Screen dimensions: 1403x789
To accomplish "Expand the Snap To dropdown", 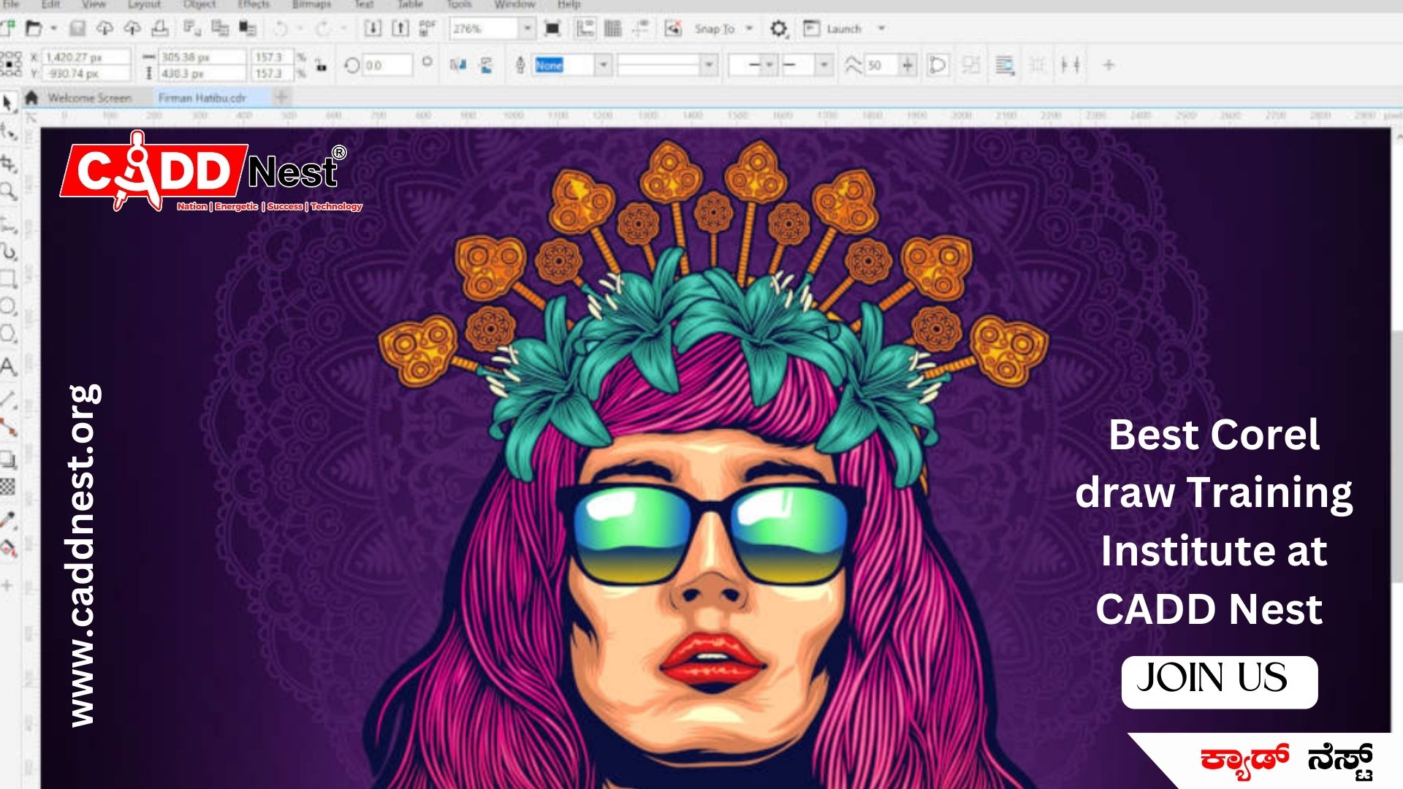I will coord(749,28).
